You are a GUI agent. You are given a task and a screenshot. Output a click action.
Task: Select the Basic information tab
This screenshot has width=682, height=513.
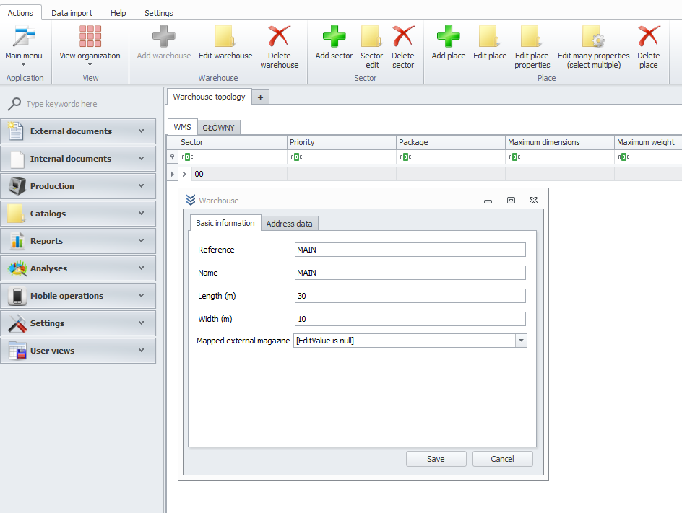(225, 223)
